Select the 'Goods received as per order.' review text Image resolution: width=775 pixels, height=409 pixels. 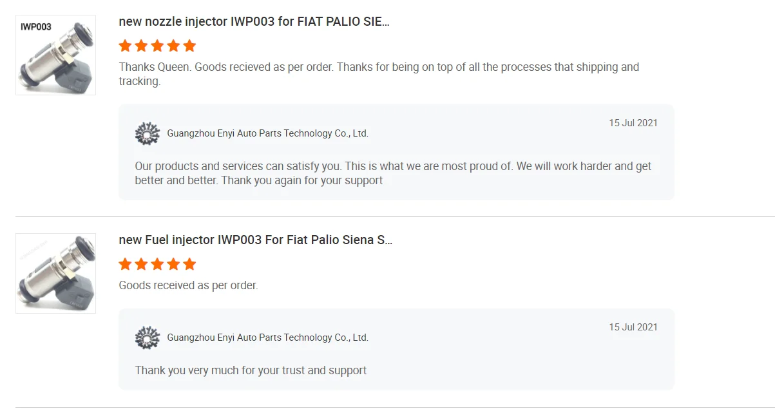click(188, 285)
